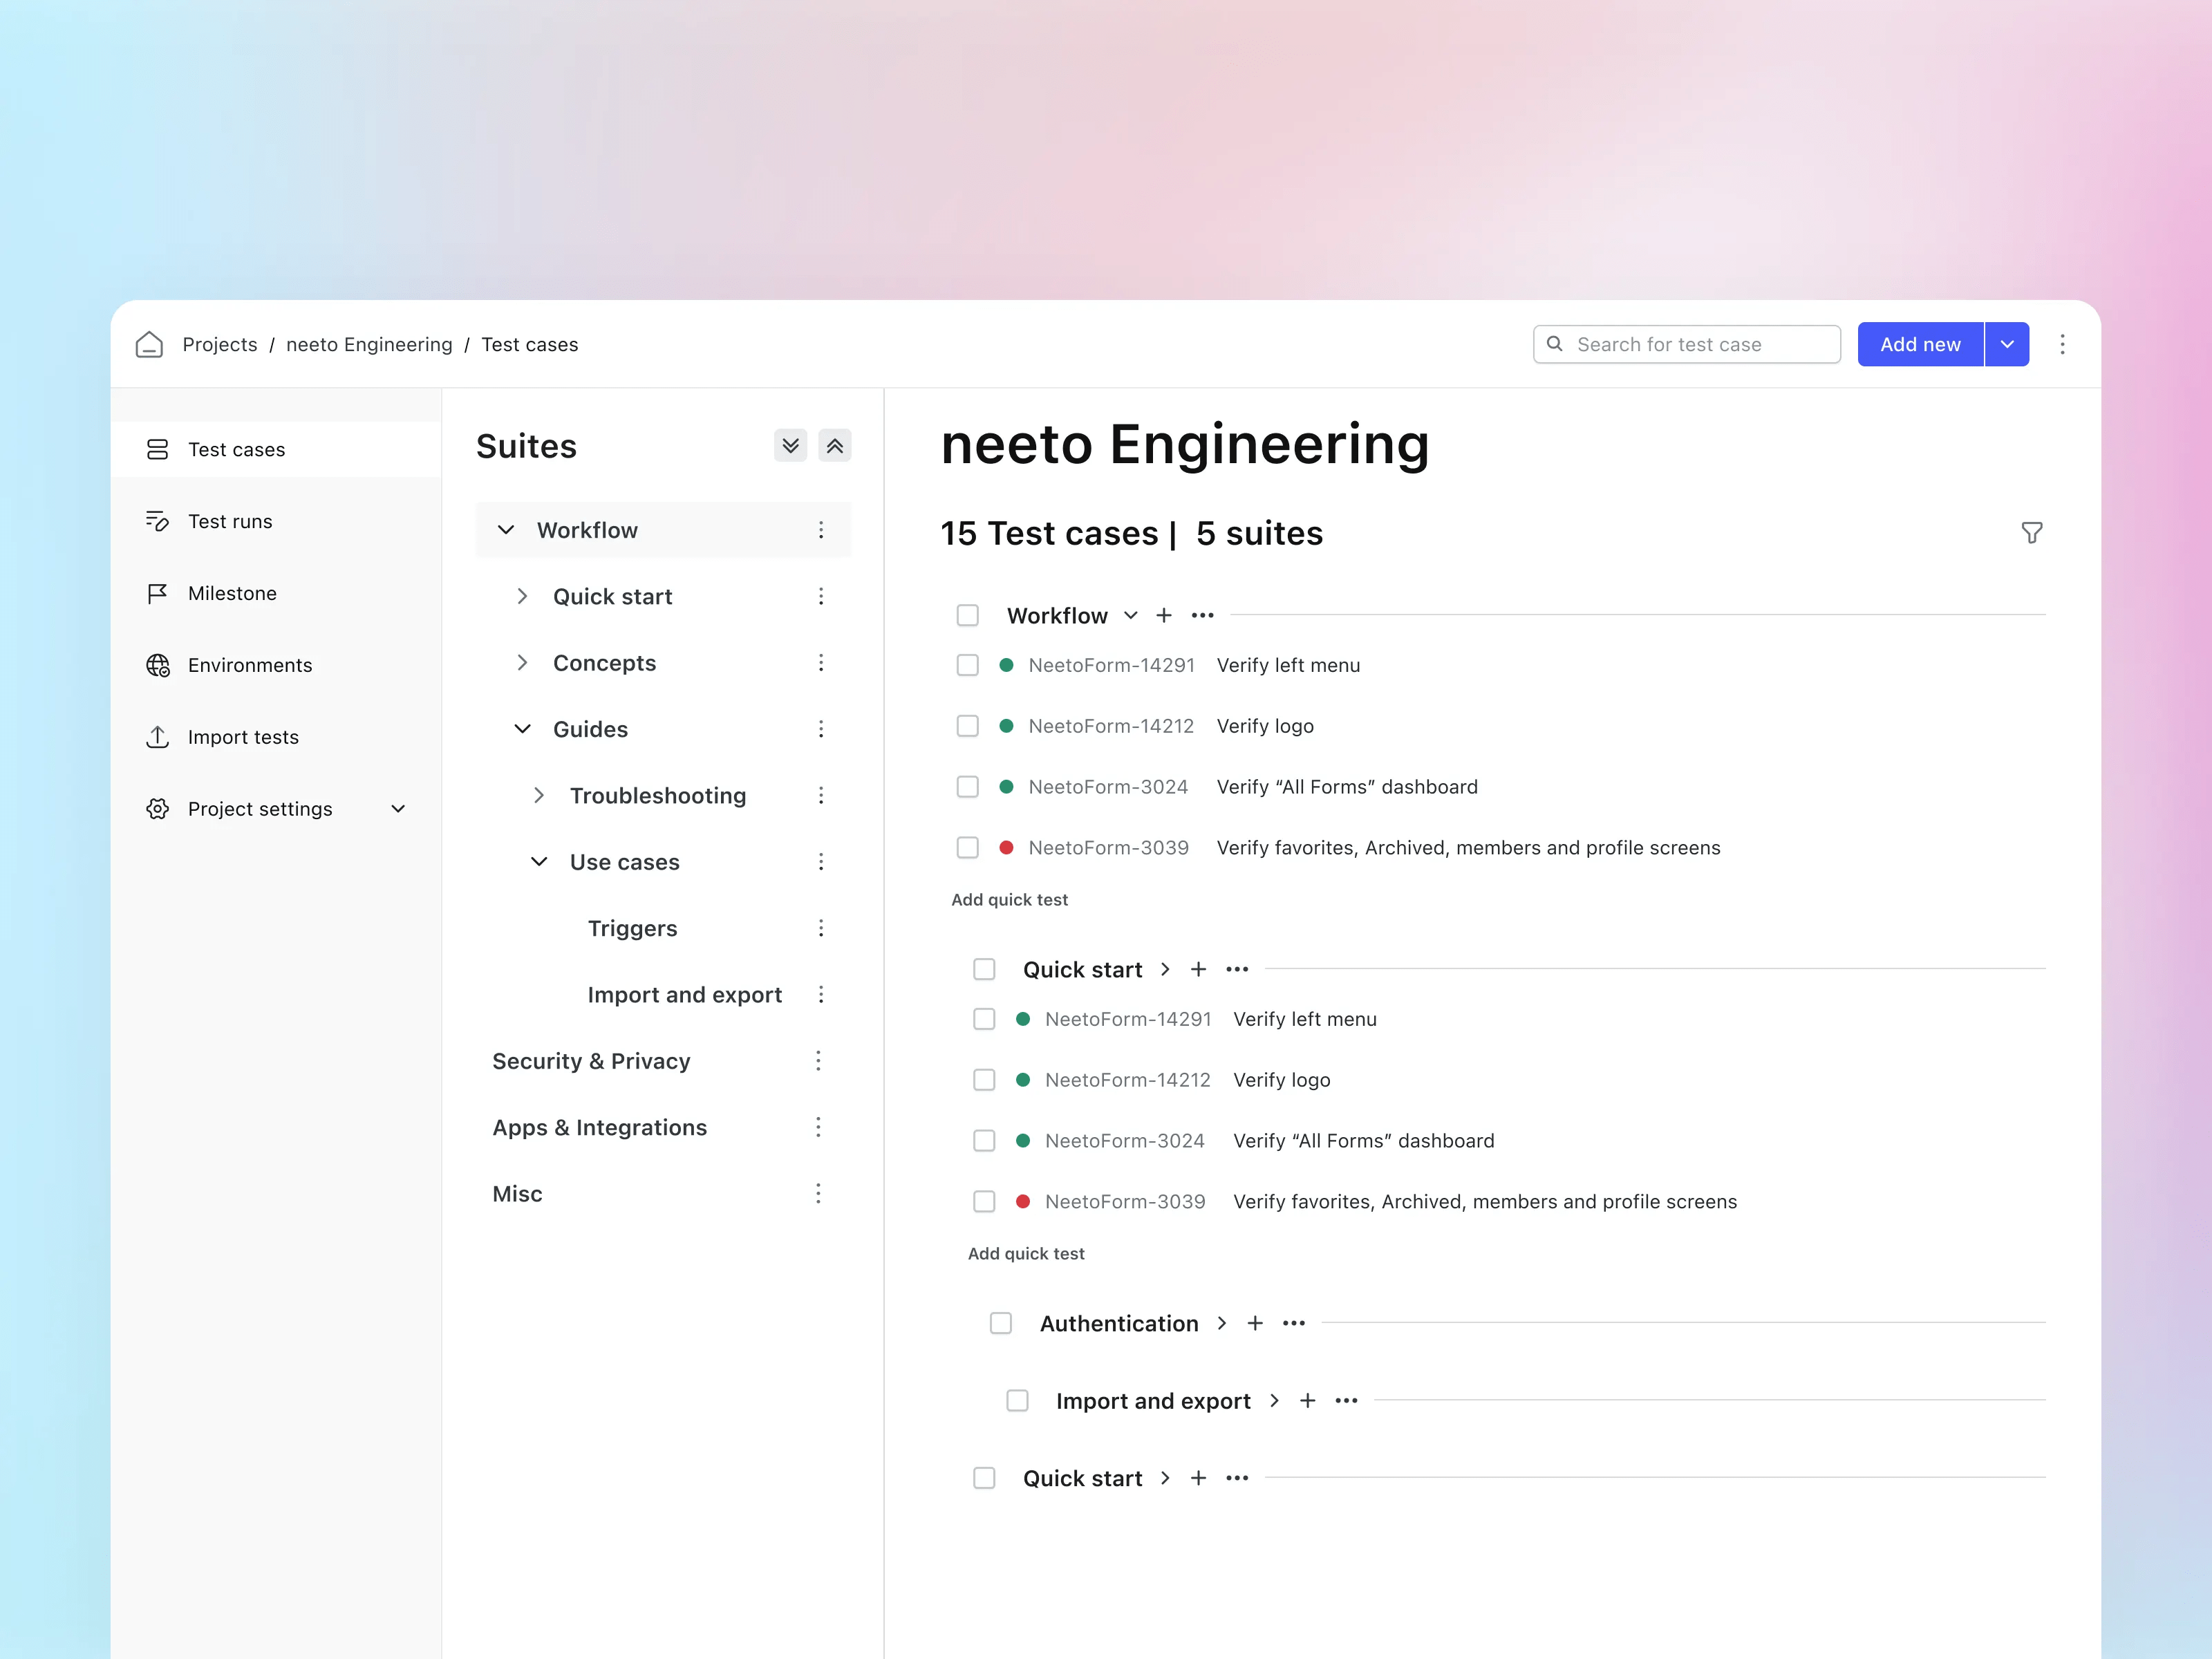Viewport: 2212px width, 1659px height.
Task: Click the Test runs icon in sidebar
Action: [158, 521]
